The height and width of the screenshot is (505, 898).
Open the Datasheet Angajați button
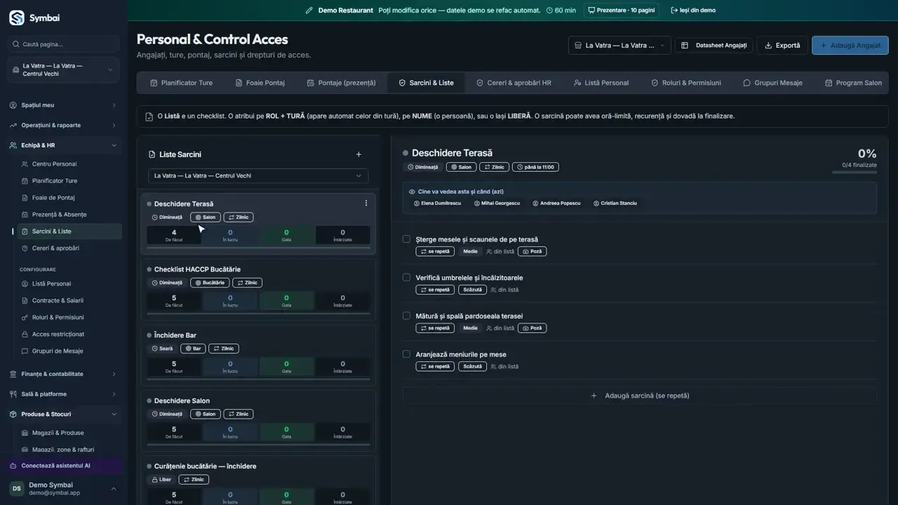click(714, 46)
